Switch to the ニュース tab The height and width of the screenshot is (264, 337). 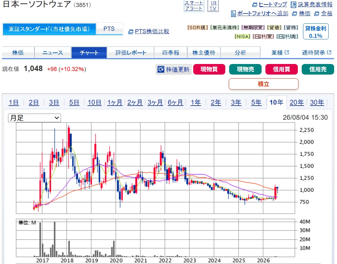[x=53, y=52]
